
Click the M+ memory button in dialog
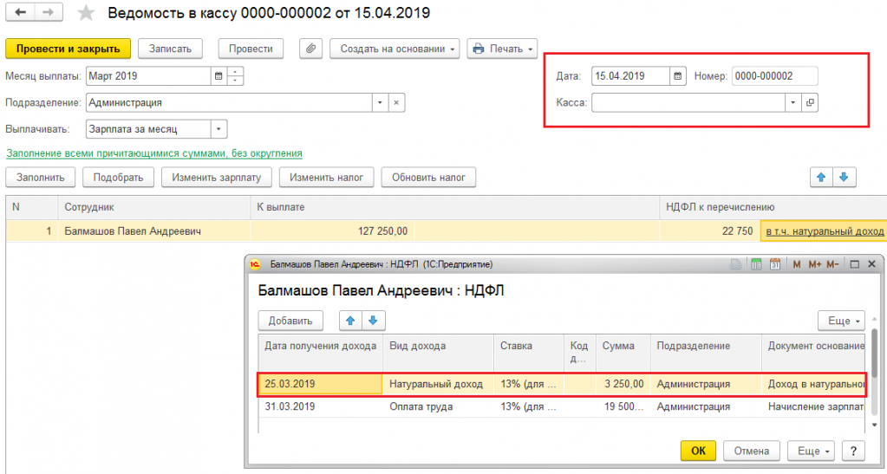click(x=814, y=264)
